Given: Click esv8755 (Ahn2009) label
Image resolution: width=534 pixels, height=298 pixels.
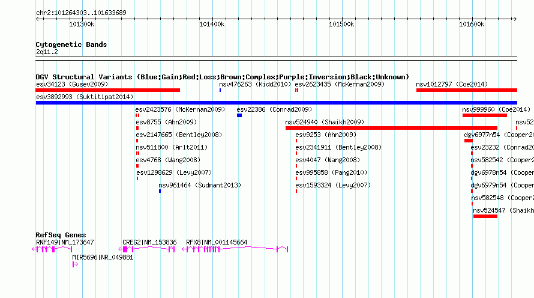Looking at the screenshot, I should tap(166, 122).
